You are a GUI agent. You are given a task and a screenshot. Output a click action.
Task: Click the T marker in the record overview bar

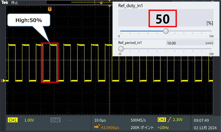coord(101,3)
